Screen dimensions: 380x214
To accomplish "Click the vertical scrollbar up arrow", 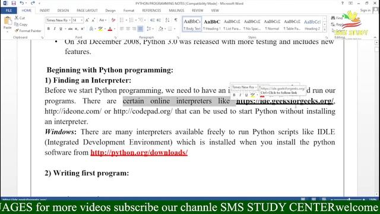I will (x=376, y=42).
